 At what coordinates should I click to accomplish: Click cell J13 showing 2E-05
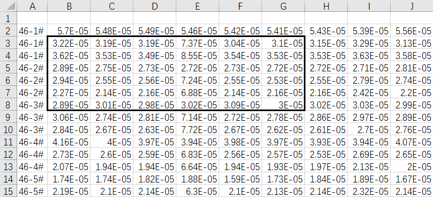(412, 166)
